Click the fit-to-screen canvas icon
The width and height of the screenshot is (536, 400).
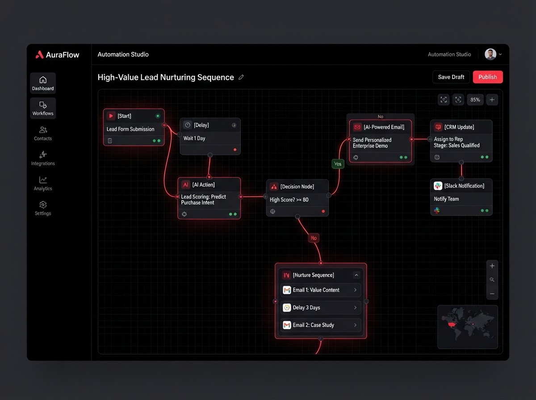tap(444, 100)
